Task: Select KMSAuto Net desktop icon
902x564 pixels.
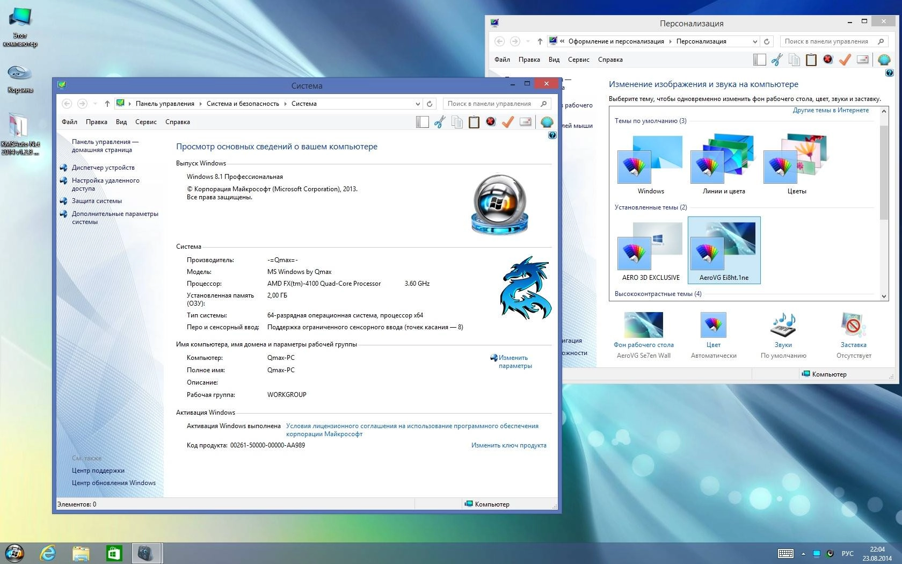Action: point(20,134)
